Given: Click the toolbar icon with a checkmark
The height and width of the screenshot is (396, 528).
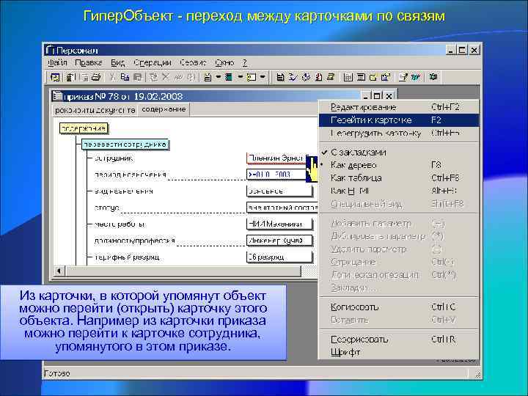Looking at the screenshot, I should pos(293,77).
